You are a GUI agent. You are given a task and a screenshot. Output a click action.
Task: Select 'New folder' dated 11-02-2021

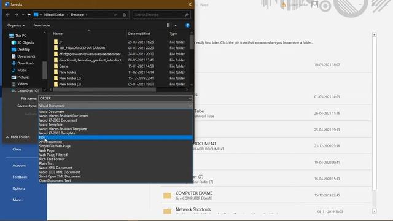[x=68, y=72]
